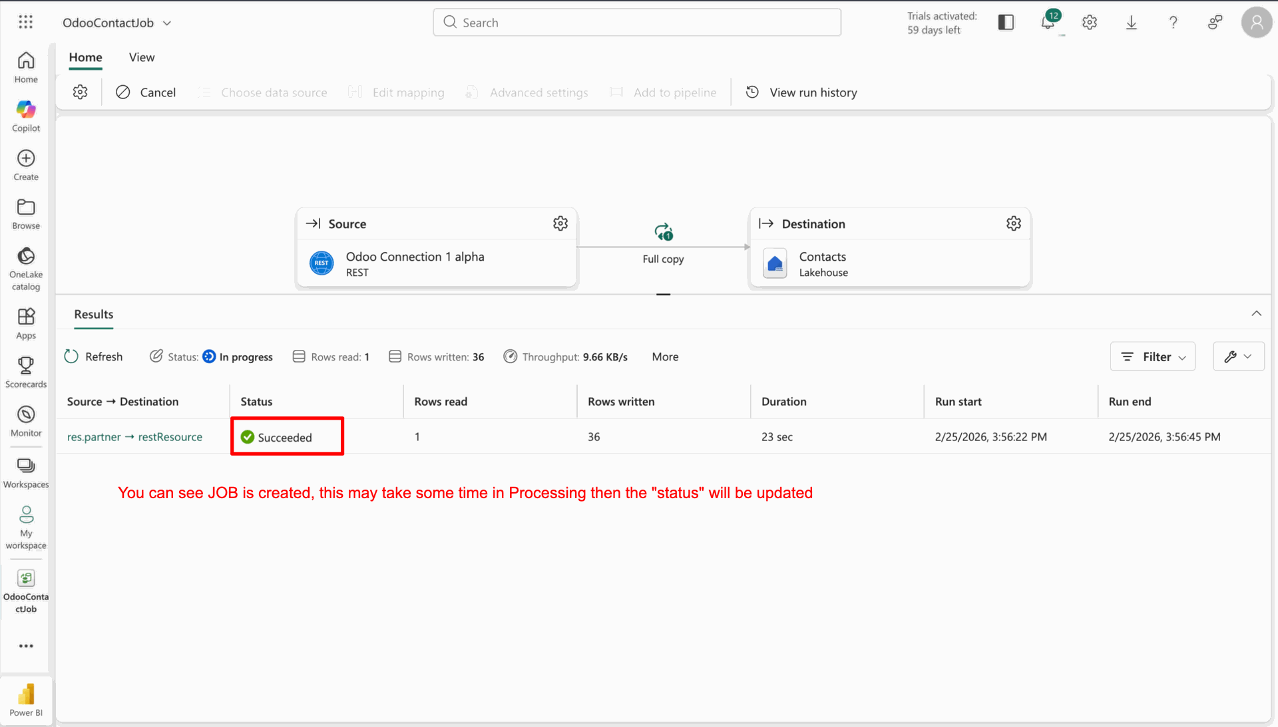Image resolution: width=1278 pixels, height=727 pixels.
Task: Open the Filter dropdown
Action: [1153, 357]
